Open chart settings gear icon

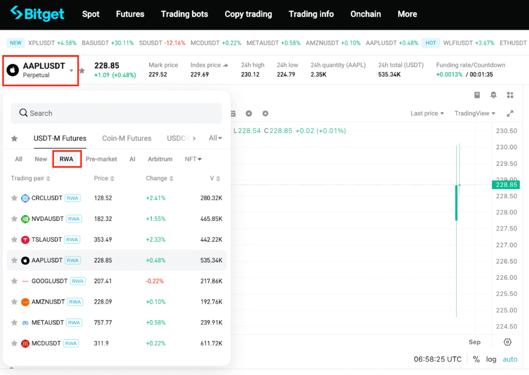tap(265, 113)
